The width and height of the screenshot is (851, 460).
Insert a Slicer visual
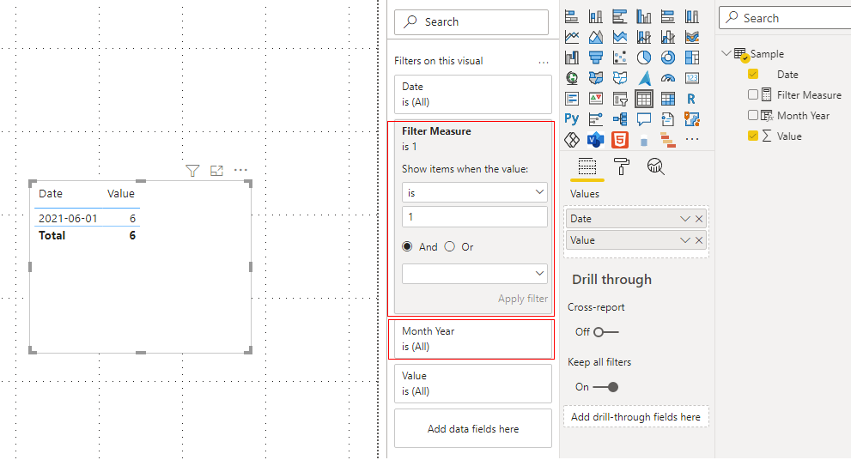tap(620, 99)
